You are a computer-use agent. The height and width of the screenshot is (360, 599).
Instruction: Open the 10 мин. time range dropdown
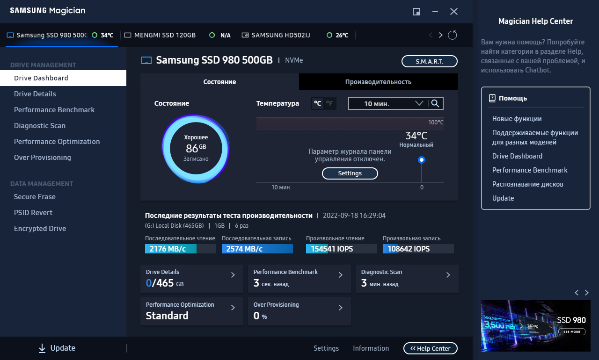(x=388, y=103)
